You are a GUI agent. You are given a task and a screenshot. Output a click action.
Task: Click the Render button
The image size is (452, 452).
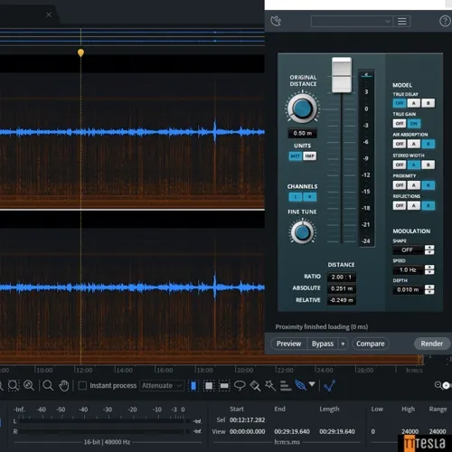432,344
